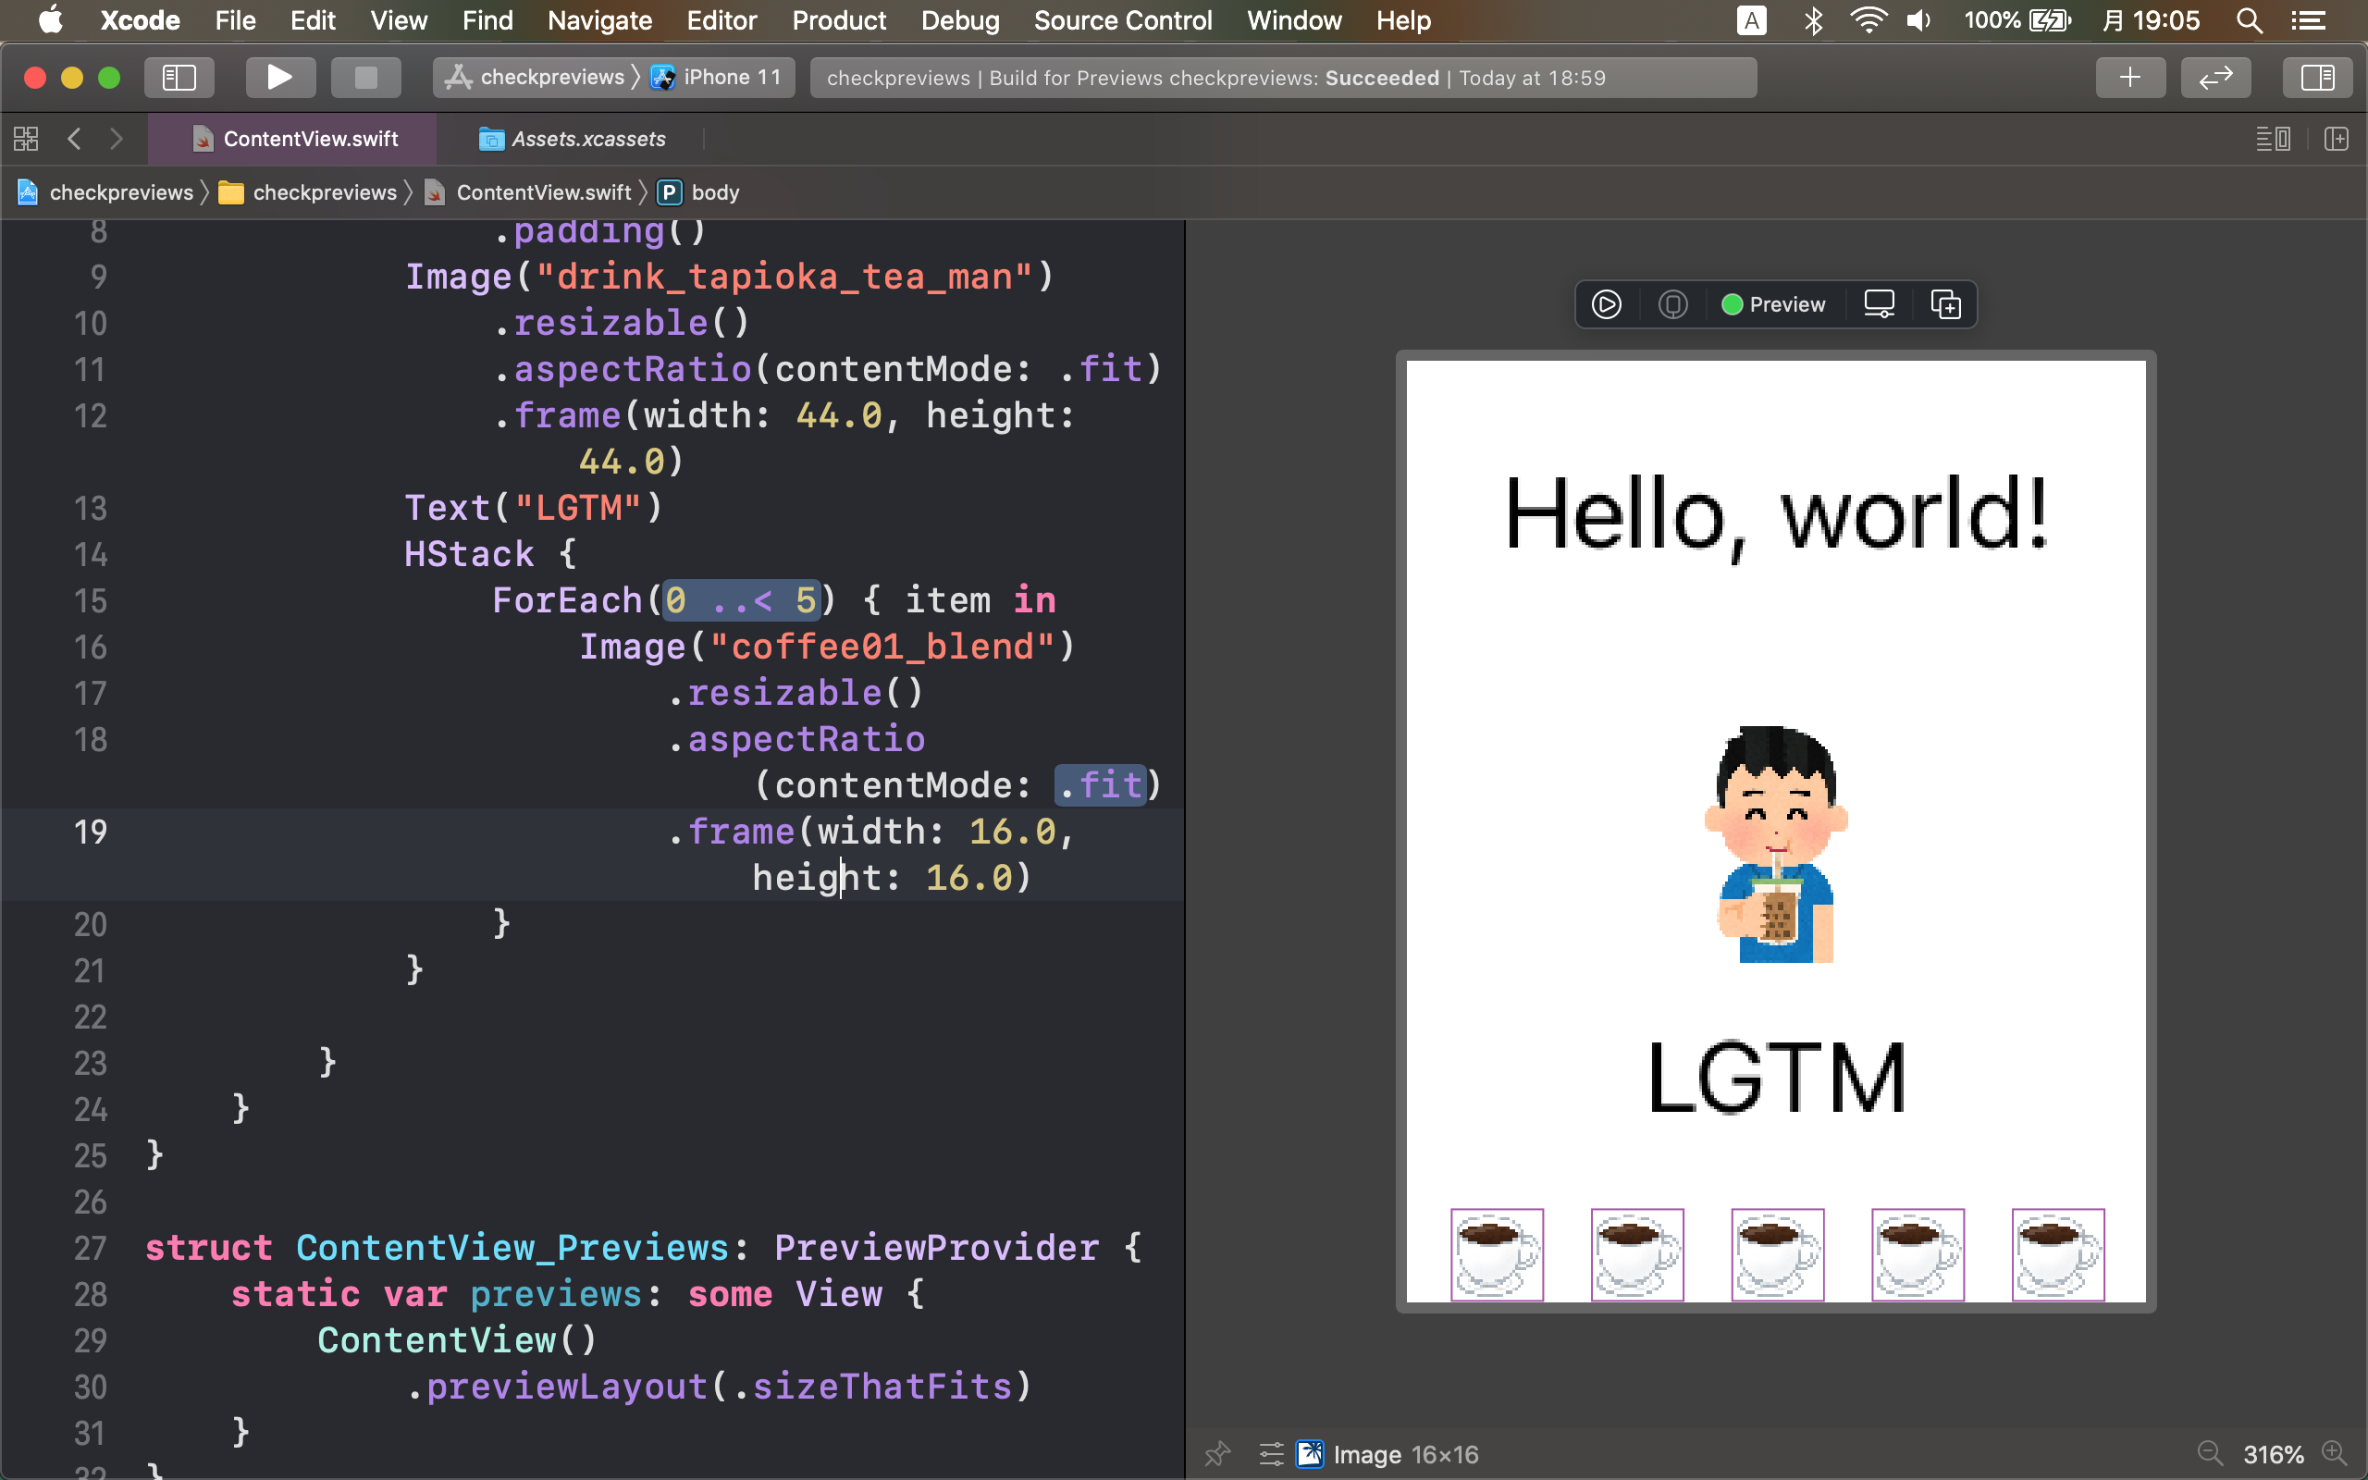Click the code review arrows button
This screenshot has height=1480, width=2368.
(2215, 78)
